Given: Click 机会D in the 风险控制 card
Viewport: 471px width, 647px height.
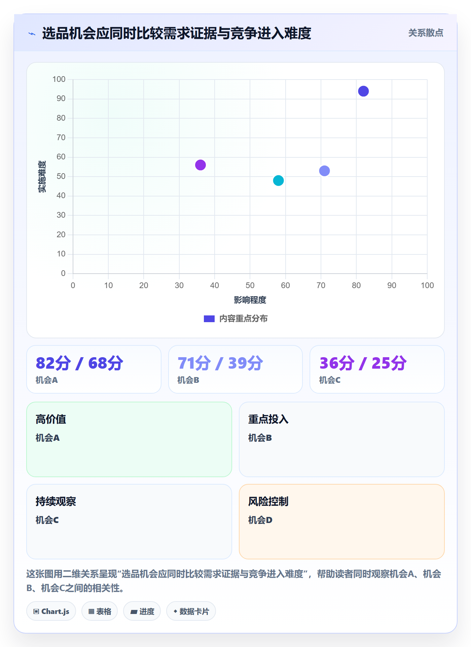Looking at the screenshot, I should (260, 520).
